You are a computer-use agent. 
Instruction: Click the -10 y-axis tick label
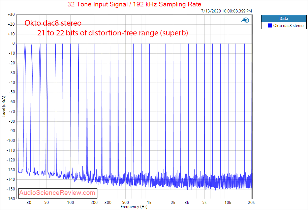(x=12, y=53)
